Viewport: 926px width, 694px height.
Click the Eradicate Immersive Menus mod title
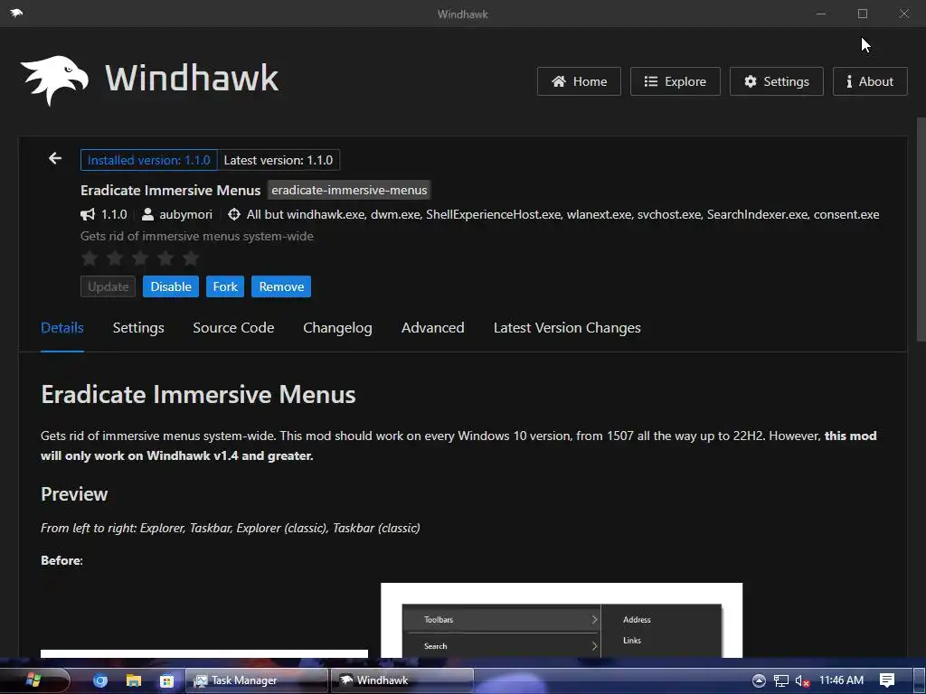(x=171, y=190)
